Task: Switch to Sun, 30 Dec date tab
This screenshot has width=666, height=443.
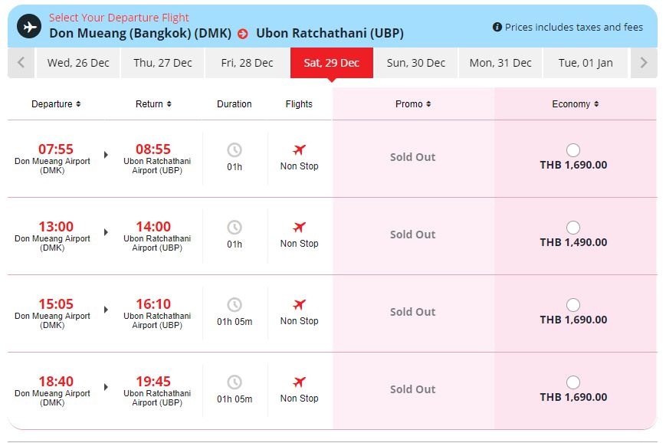Action: [415, 63]
